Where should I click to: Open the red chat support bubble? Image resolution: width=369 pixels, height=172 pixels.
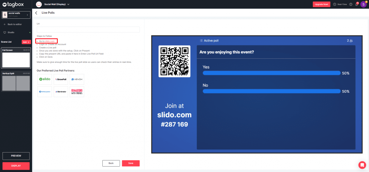tap(362, 165)
